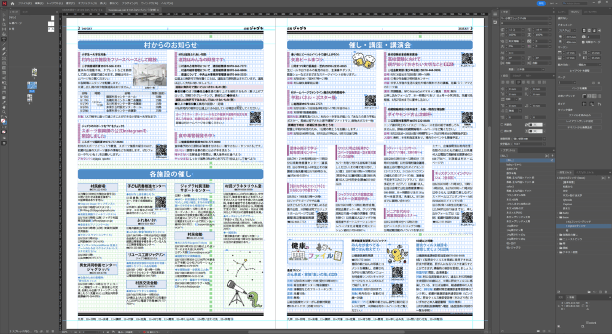
Task: Collapse the base style group folder
Action: pos(558,217)
